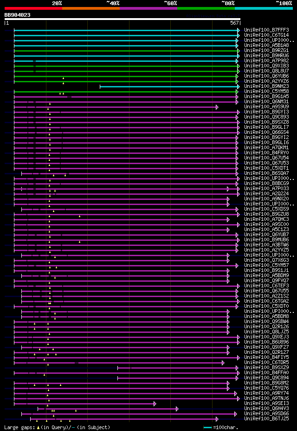
Task: Select the UniRef100_B9GZU8 label
Action: point(266,214)
